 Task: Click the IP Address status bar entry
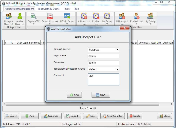17,124
